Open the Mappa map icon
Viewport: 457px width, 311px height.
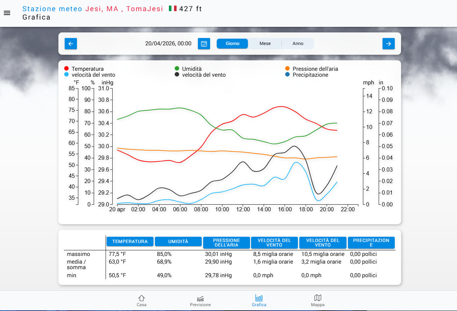[x=317, y=301]
